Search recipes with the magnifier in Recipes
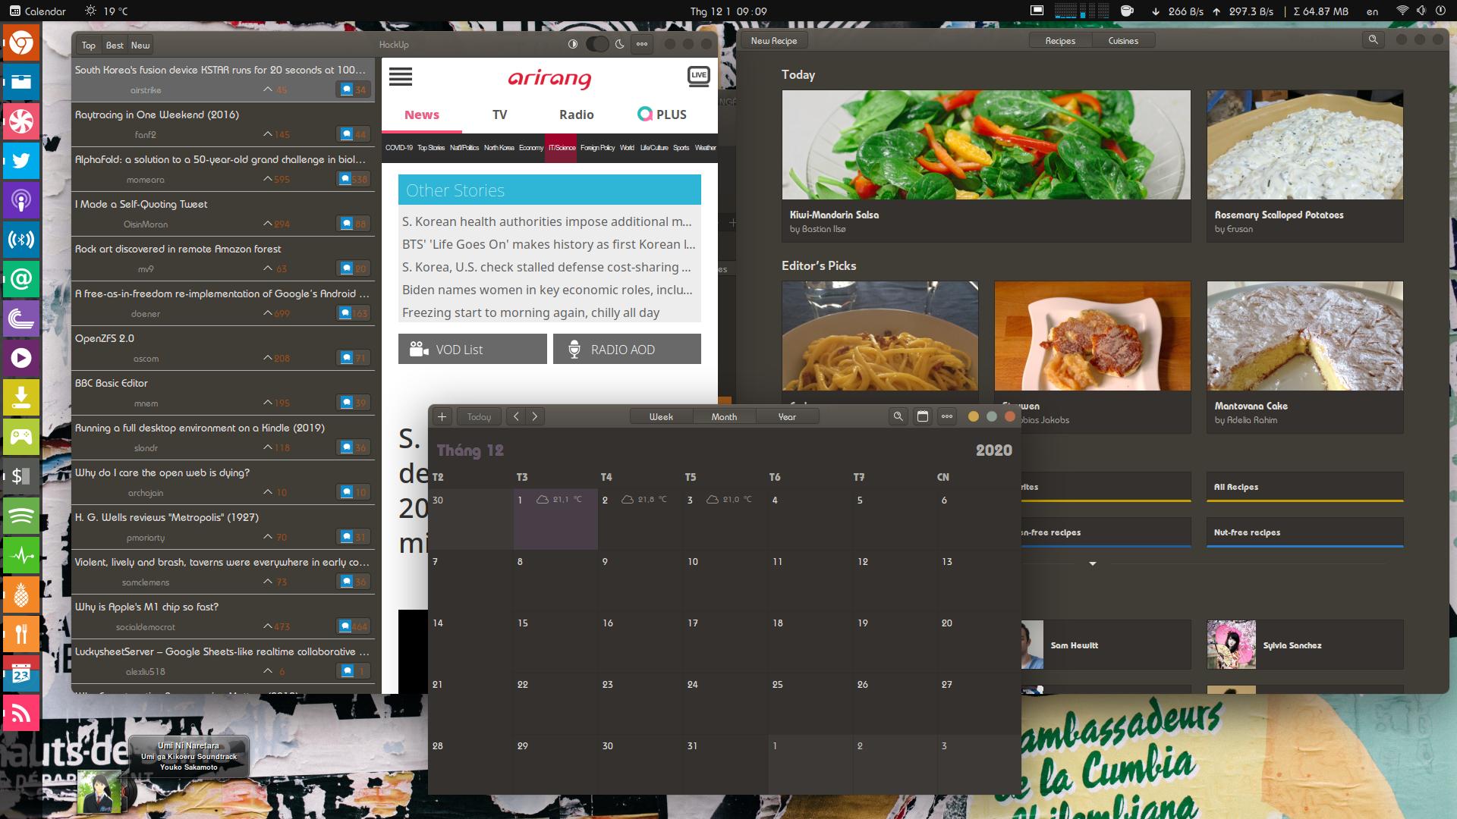This screenshot has height=819, width=1457. [1373, 39]
